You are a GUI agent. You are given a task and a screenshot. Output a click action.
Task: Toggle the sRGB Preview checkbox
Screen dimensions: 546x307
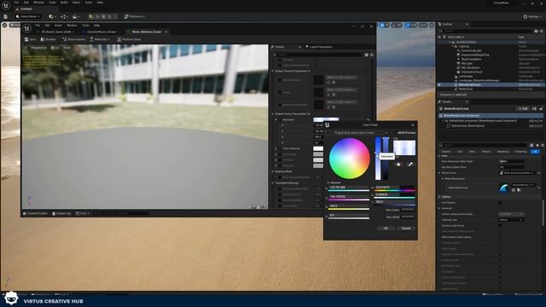tap(395, 133)
